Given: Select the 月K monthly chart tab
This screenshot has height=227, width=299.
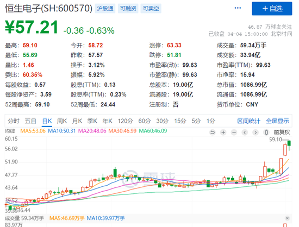Looking at the screenshot, I should pos(77,121).
